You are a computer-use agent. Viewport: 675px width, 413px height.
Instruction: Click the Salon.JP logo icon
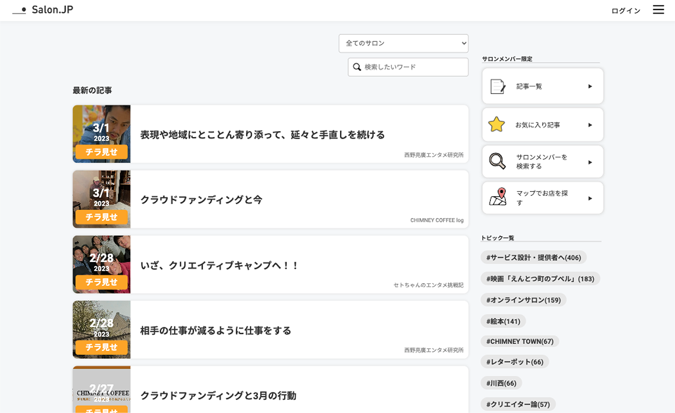click(x=19, y=10)
